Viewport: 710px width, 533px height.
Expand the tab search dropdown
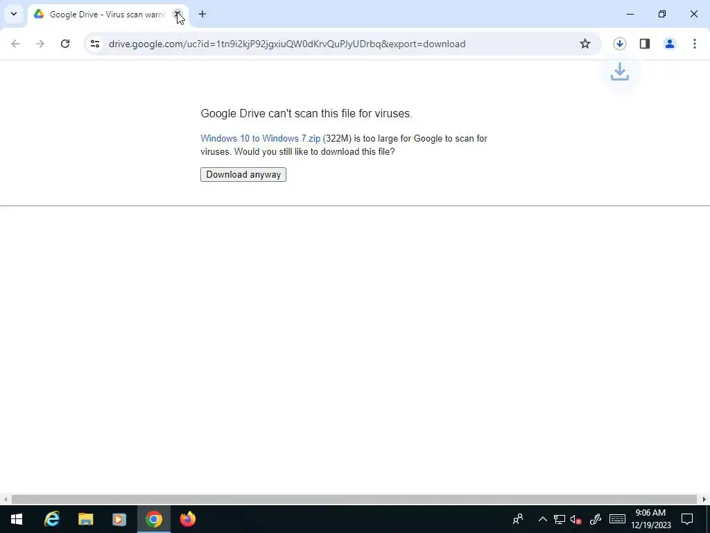point(14,14)
